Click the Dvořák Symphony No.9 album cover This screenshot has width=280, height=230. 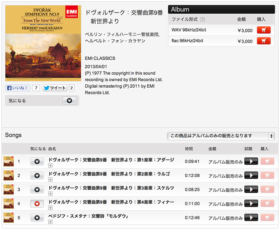[43, 43]
